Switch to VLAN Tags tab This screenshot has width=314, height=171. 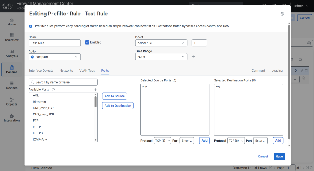point(87,70)
